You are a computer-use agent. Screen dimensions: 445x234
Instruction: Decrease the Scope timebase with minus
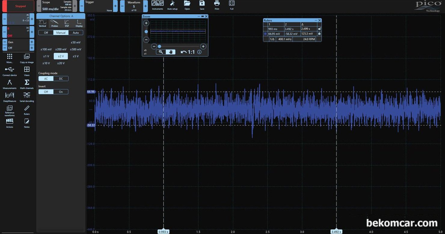(x=38, y=6)
